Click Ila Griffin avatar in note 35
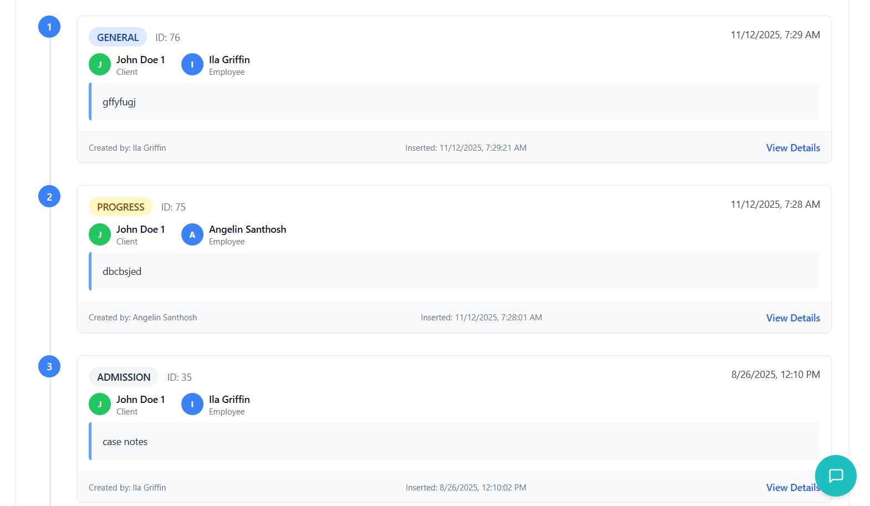 tap(192, 404)
